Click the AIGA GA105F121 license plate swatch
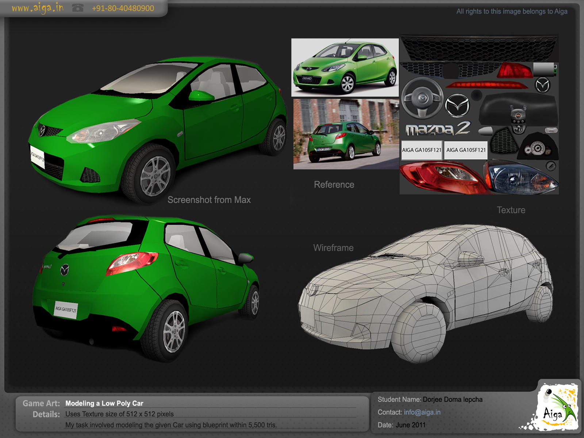The image size is (584, 438). [422, 150]
